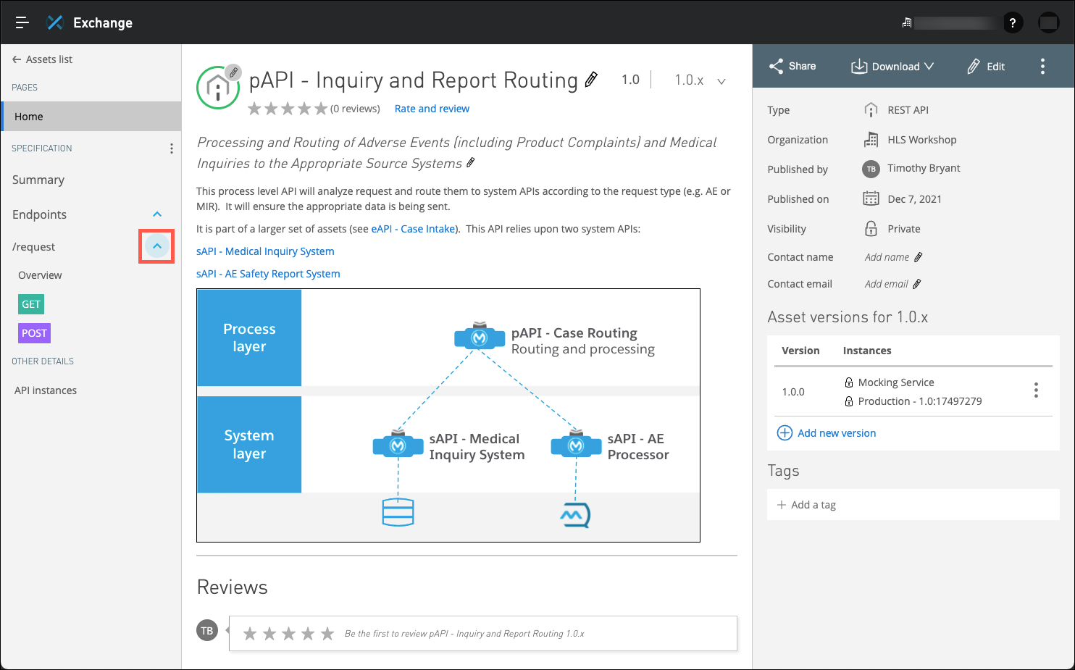
Task: Select the POST method badge
Action: click(x=34, y=333)
